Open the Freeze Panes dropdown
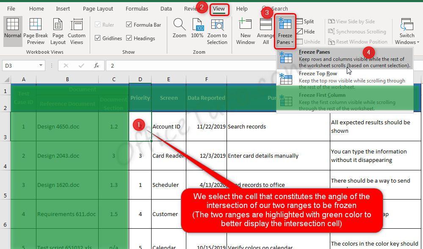This screenshot has height=249, width=423. 285,32
